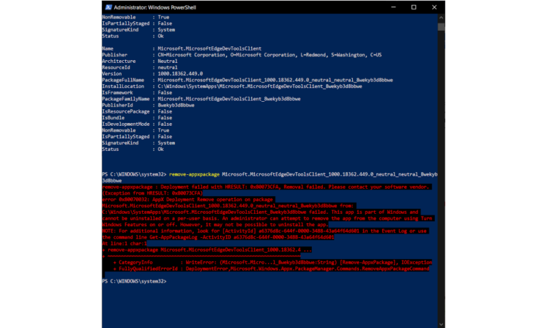
Task: Click the PowerShell icon in the title bar
Action: pyautogui.click(x=109, y=8)
